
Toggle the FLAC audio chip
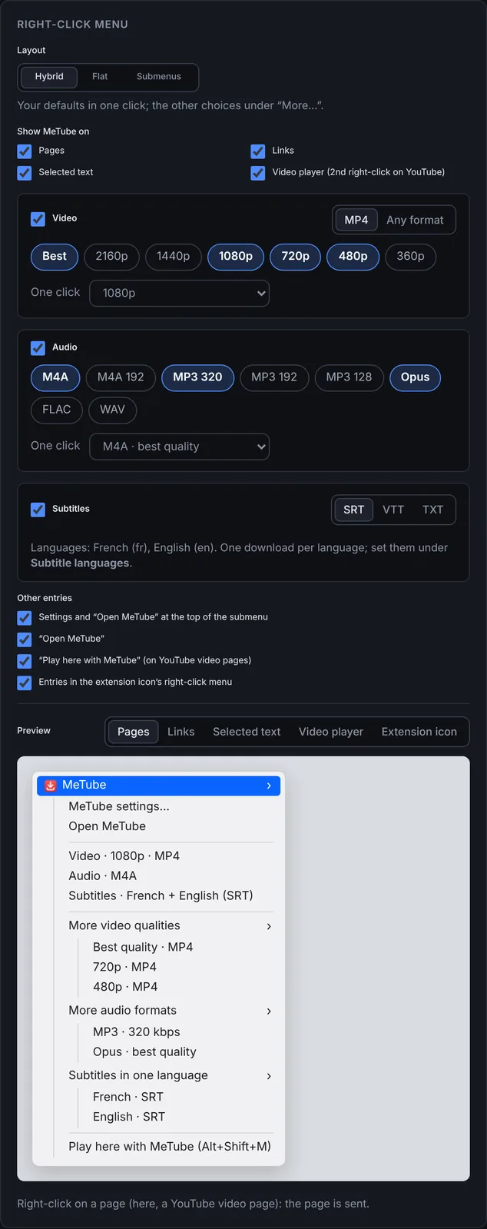point(57,410)
